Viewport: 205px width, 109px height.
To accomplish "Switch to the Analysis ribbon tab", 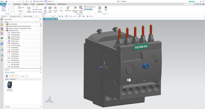I will tap(26, 4).
